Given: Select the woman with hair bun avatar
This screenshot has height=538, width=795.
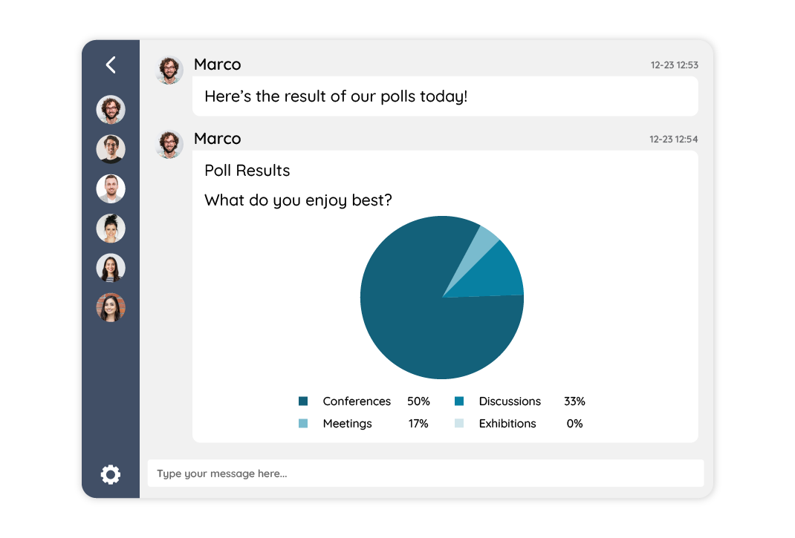Looking at the screenshot, I should coord(111,229).
